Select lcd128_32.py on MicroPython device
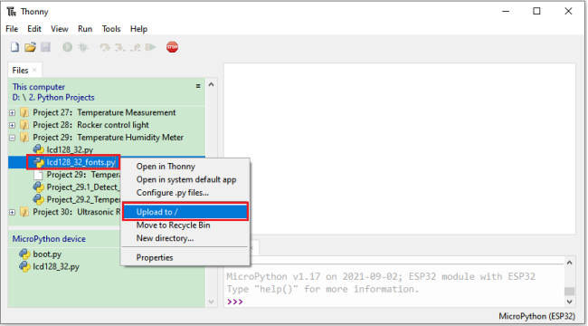Screen dimensions: 588x326 56,266
